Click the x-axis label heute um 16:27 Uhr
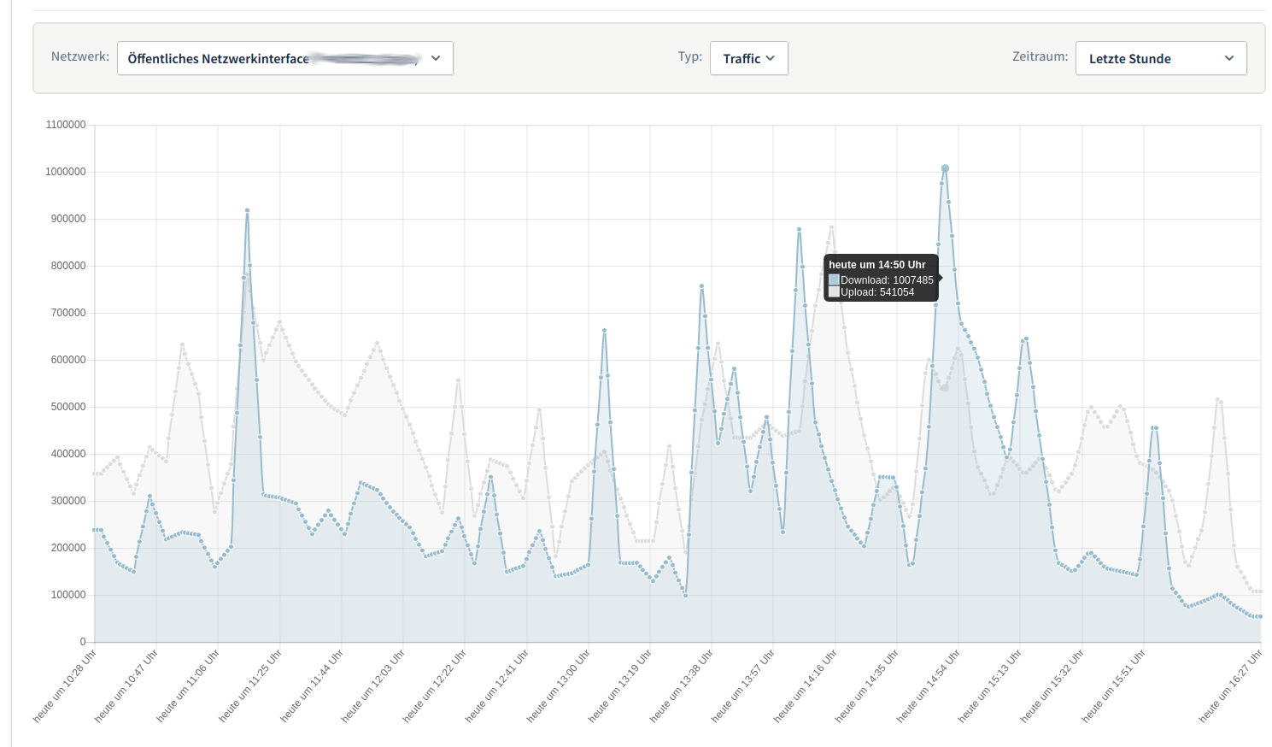Image resolution: width=1272 pixels, height=747 pixels. coord(1230,685)
